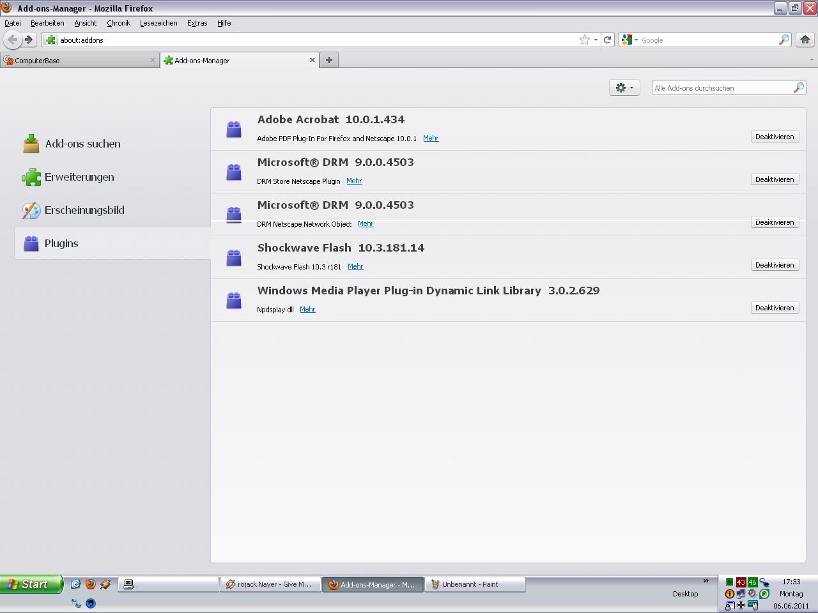
Task: Show hidden toolbar items with the double chevron
Action: point(706,581)
